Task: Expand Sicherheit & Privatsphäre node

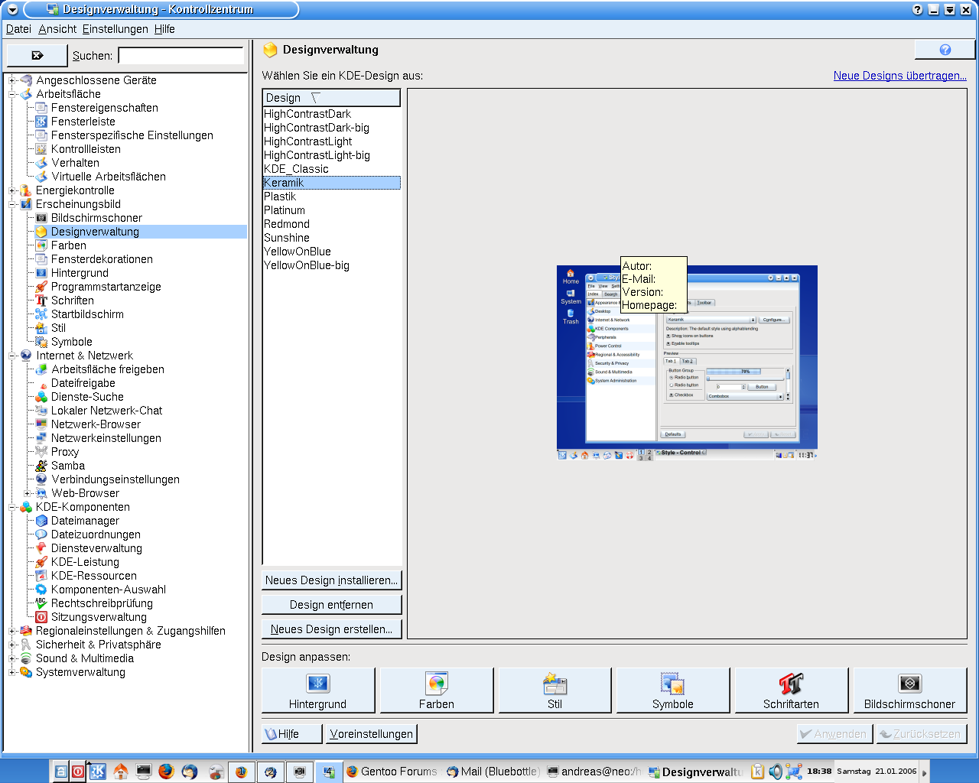Action: click(12, 645)
